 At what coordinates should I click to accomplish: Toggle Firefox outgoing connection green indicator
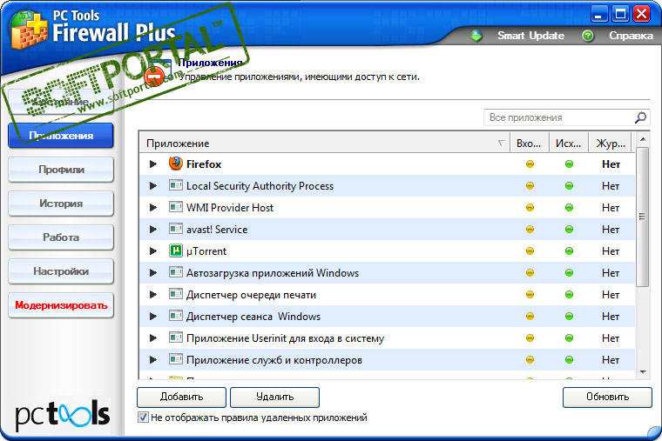[x=569, y=164]
